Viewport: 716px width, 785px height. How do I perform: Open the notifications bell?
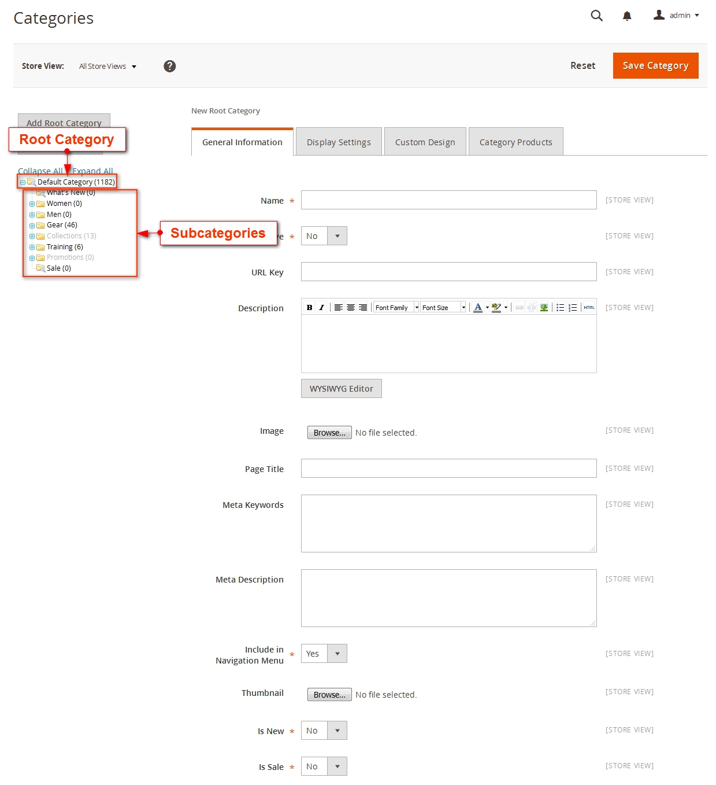point(626,16)
